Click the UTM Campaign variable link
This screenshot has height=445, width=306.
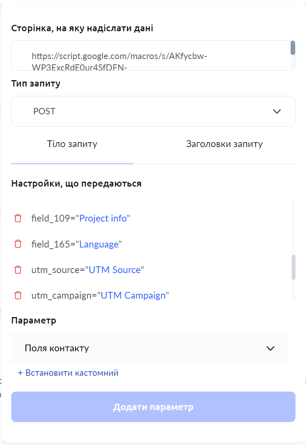[x=133, y=295]
